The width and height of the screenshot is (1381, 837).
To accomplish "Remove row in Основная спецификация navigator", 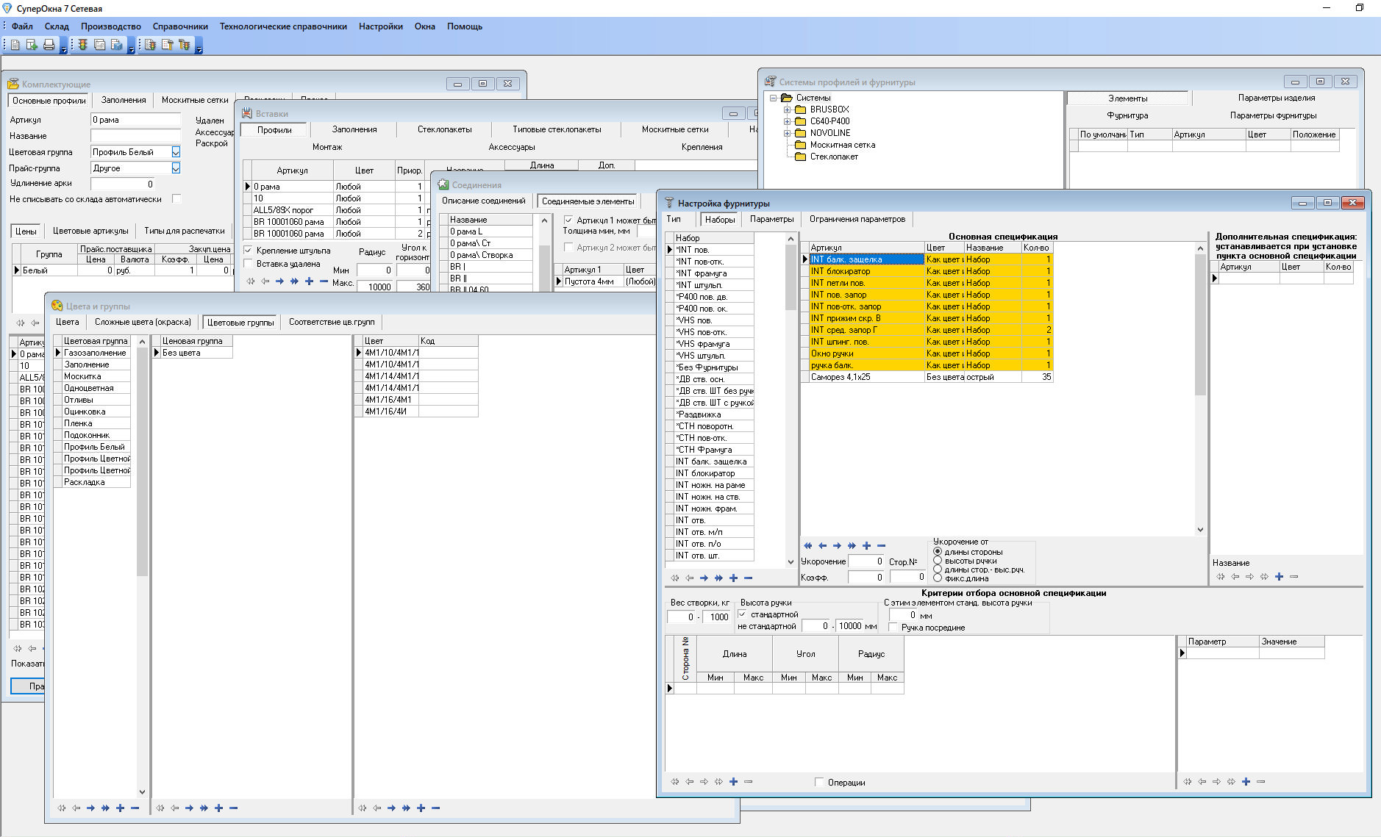I will click(x=881, y=546).
